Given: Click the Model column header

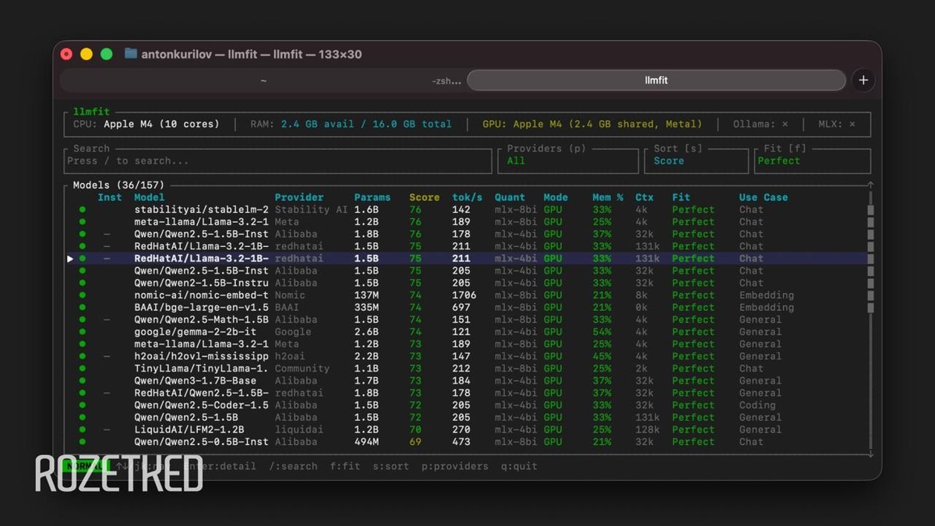Looking at the screenshot, I should coord(150,197).
